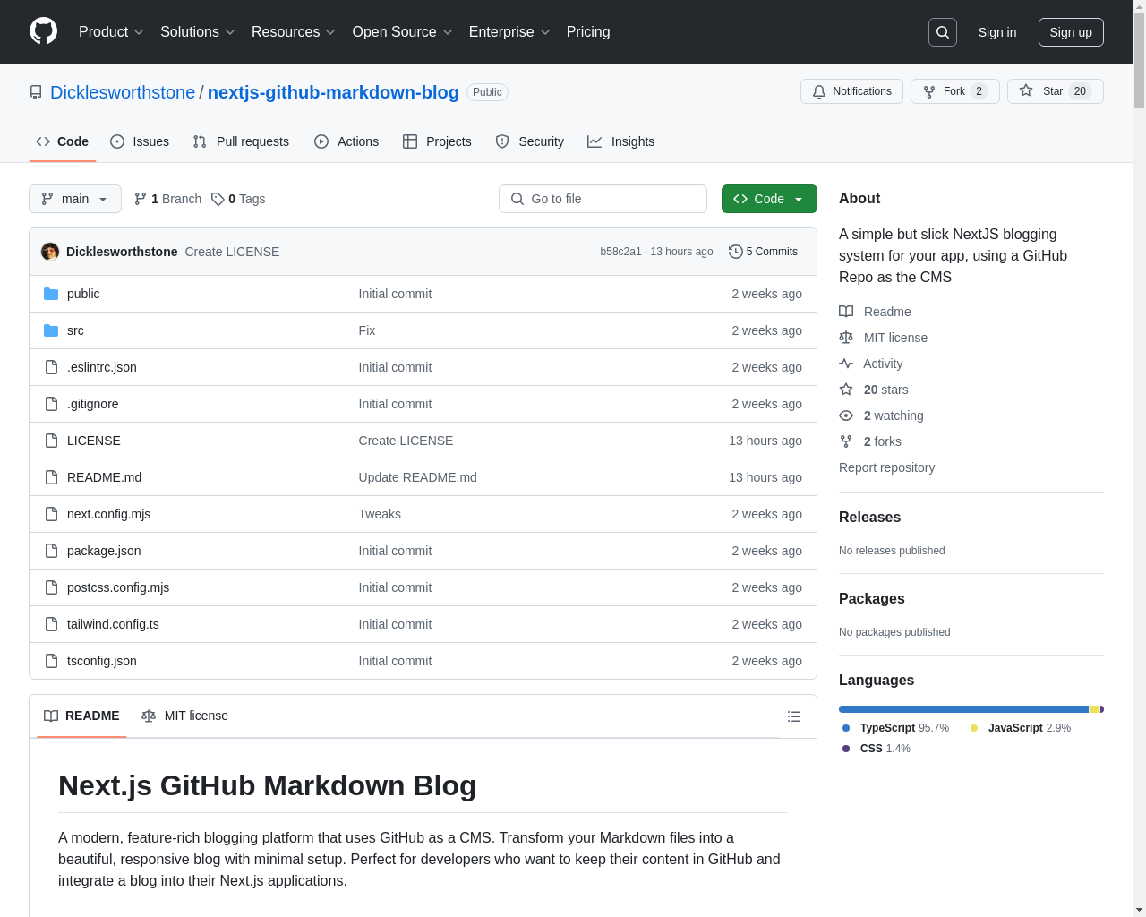Switch to the Insights tab
The height and width of the screenshot is (917, 1146).
621,141
